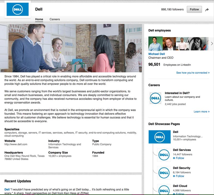Screen dimensions: 214x195
Task: Show next employees with the right chevron
Action: (x=212, y=43)
